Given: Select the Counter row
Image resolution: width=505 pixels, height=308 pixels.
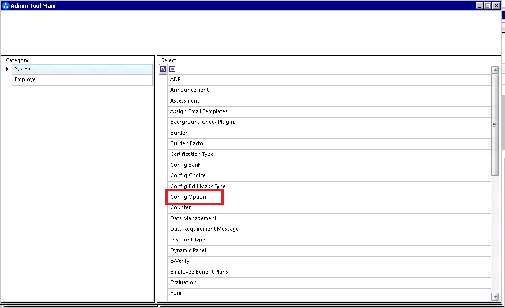Looking at the screenshot, I should coord(329,208).
